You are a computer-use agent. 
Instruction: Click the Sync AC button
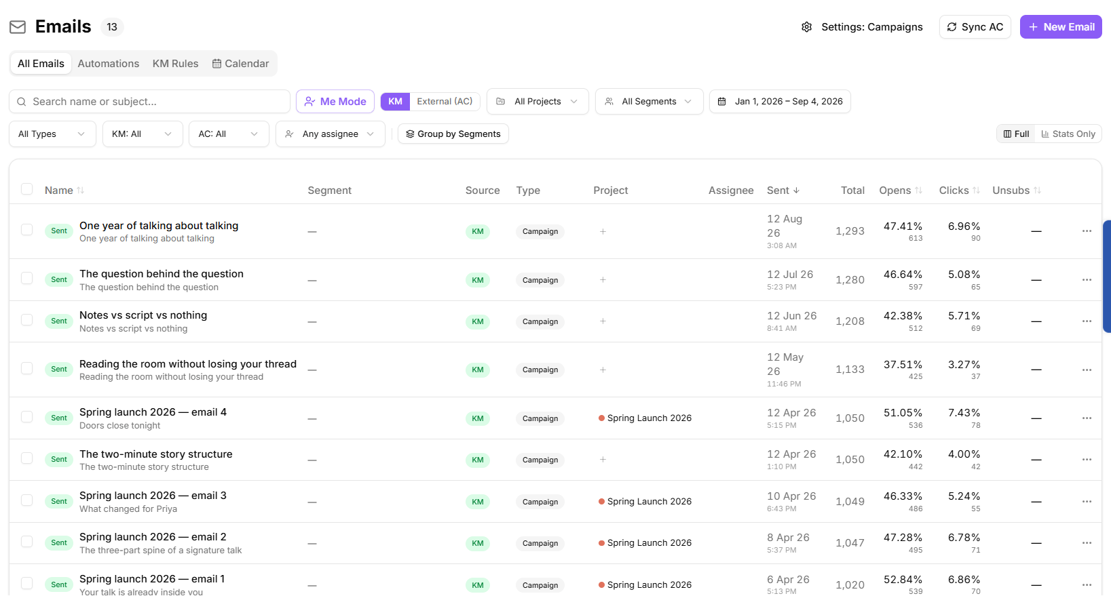click(x=975, y=27)
